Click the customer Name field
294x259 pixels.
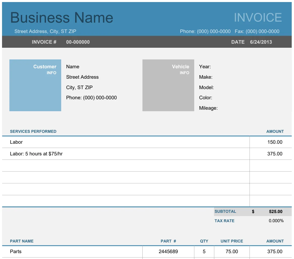[73, 67]
